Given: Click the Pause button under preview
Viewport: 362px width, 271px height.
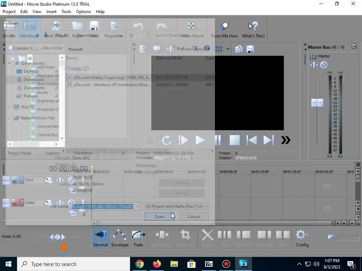Looking at the screenshot, I should [217, 140].
